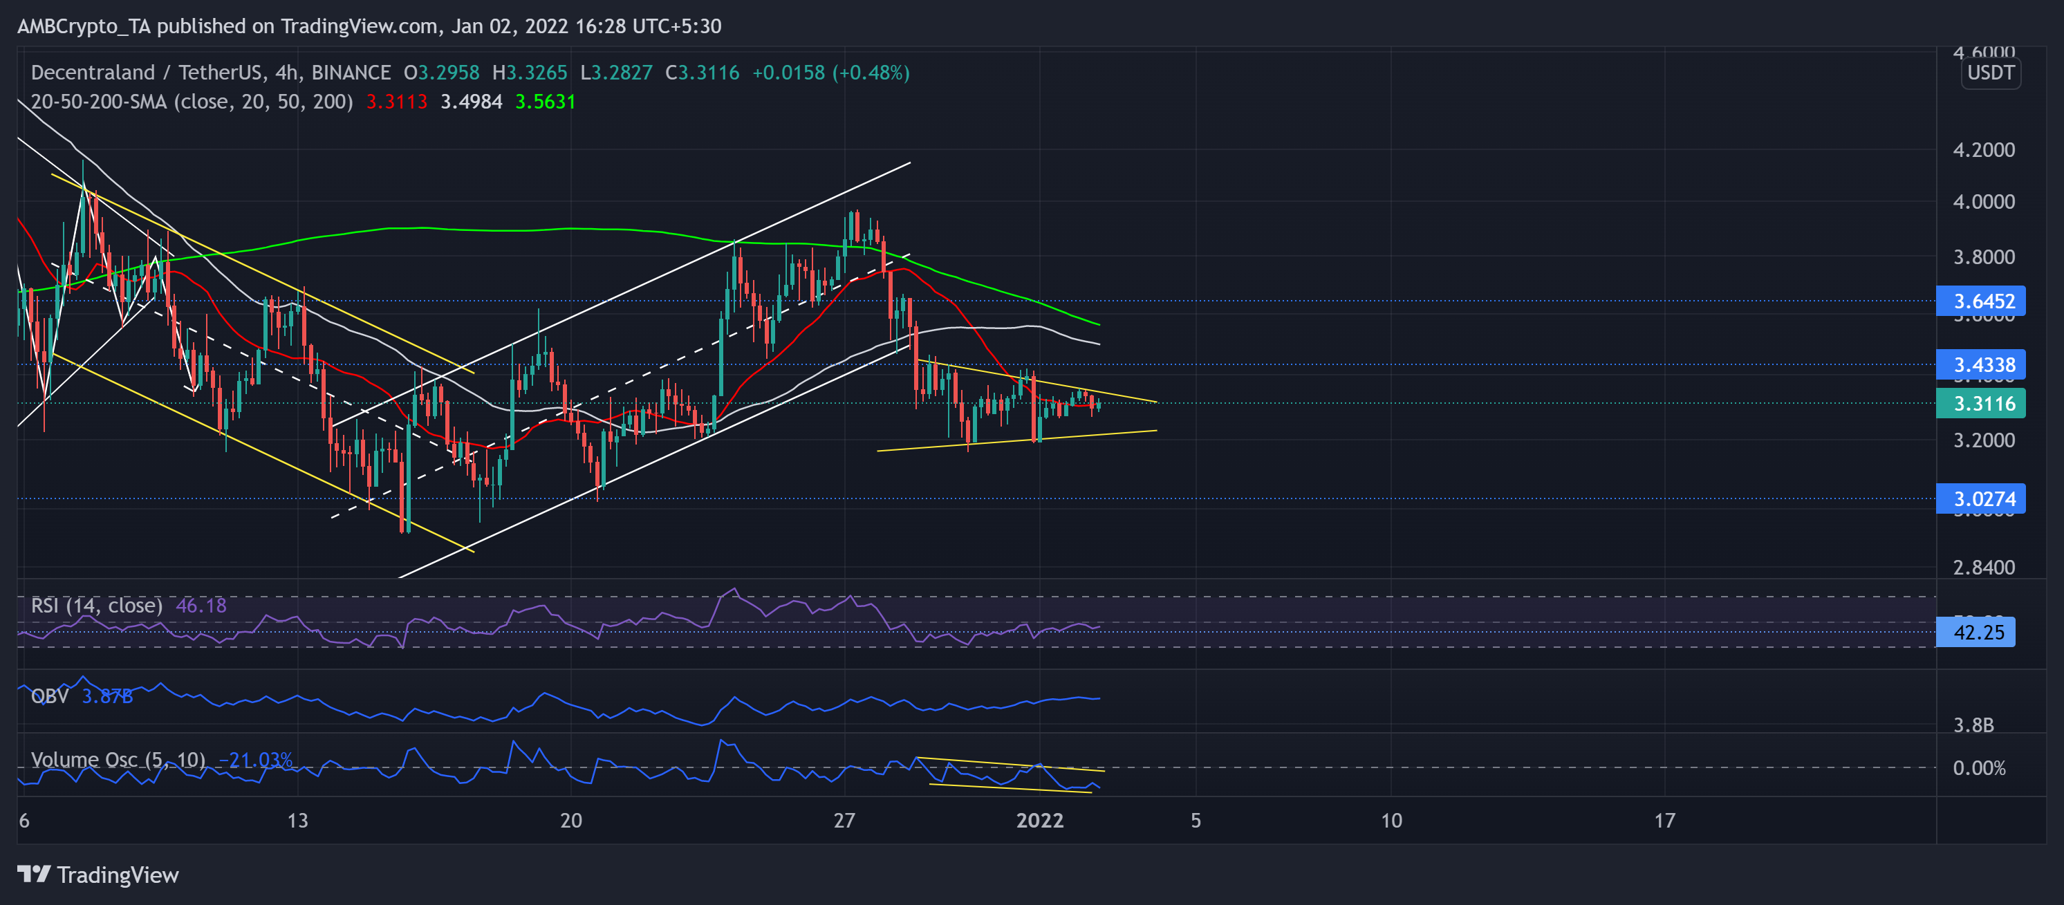Select the OBV indicator label
2064x905 pixels.
pos(50,696)
